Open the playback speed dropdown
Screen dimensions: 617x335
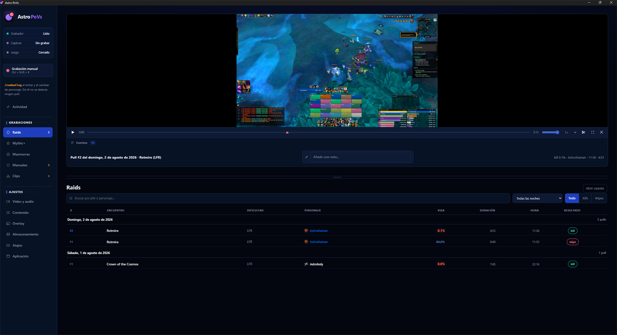pos(570,132)
